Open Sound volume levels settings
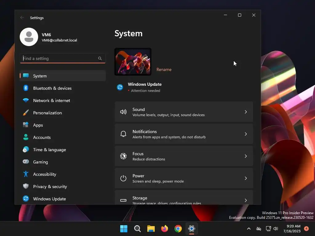This screenshot has width=315, height=236. (184, 112)
